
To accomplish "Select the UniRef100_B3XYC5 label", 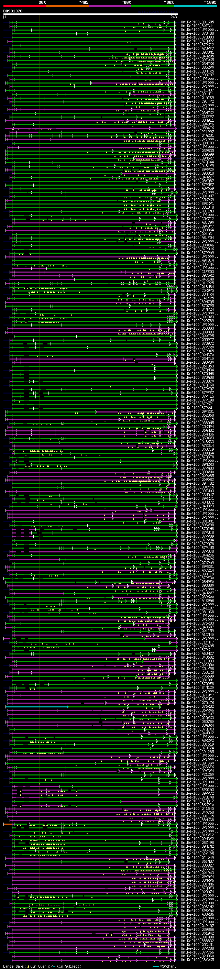I will point(197,487).
